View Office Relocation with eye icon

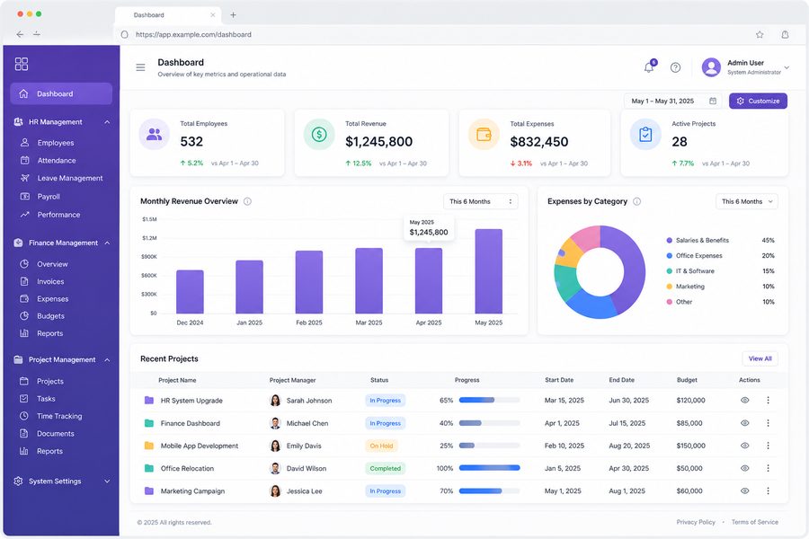pos(744,468)
